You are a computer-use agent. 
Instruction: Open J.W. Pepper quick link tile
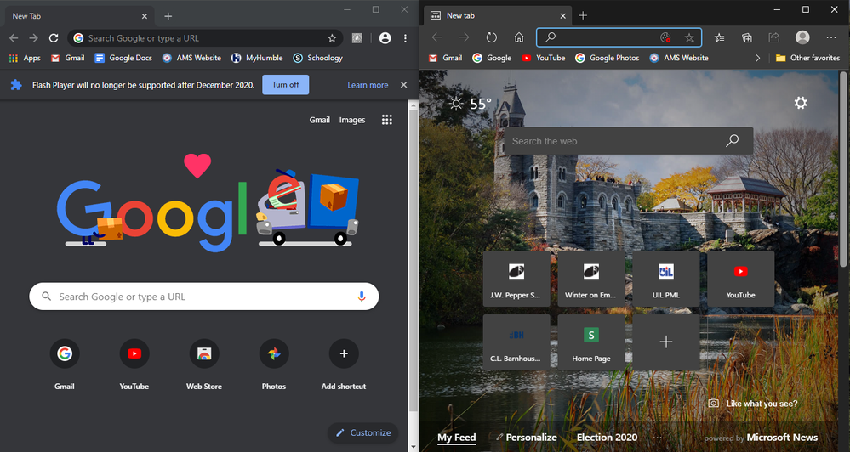coord(516,279)
